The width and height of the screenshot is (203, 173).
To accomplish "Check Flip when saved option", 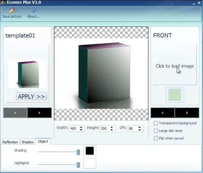I will click(x=156, y=138).
